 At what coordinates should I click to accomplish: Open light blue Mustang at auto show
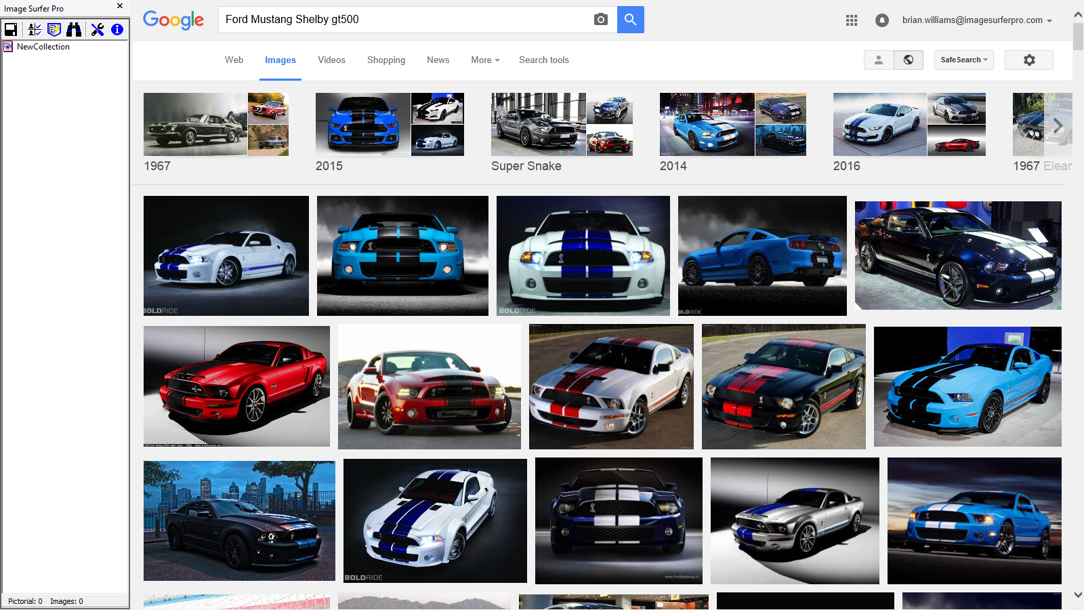coord(967,386)
